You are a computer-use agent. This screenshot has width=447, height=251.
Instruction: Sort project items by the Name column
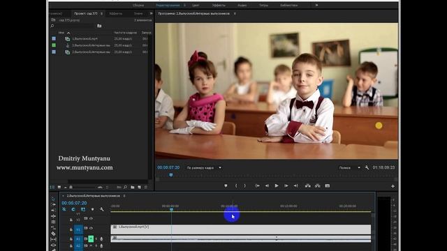coord(61,33)
